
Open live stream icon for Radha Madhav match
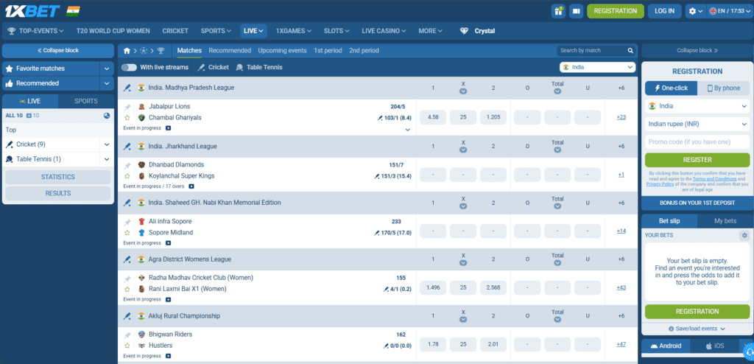pyautogui.click(x=169, y=299)
